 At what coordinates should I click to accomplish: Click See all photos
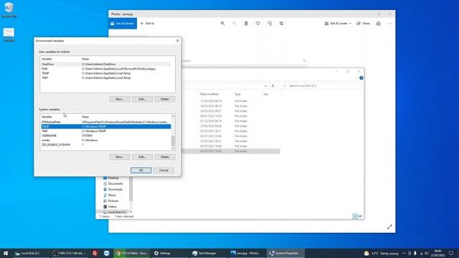(123, 24)
